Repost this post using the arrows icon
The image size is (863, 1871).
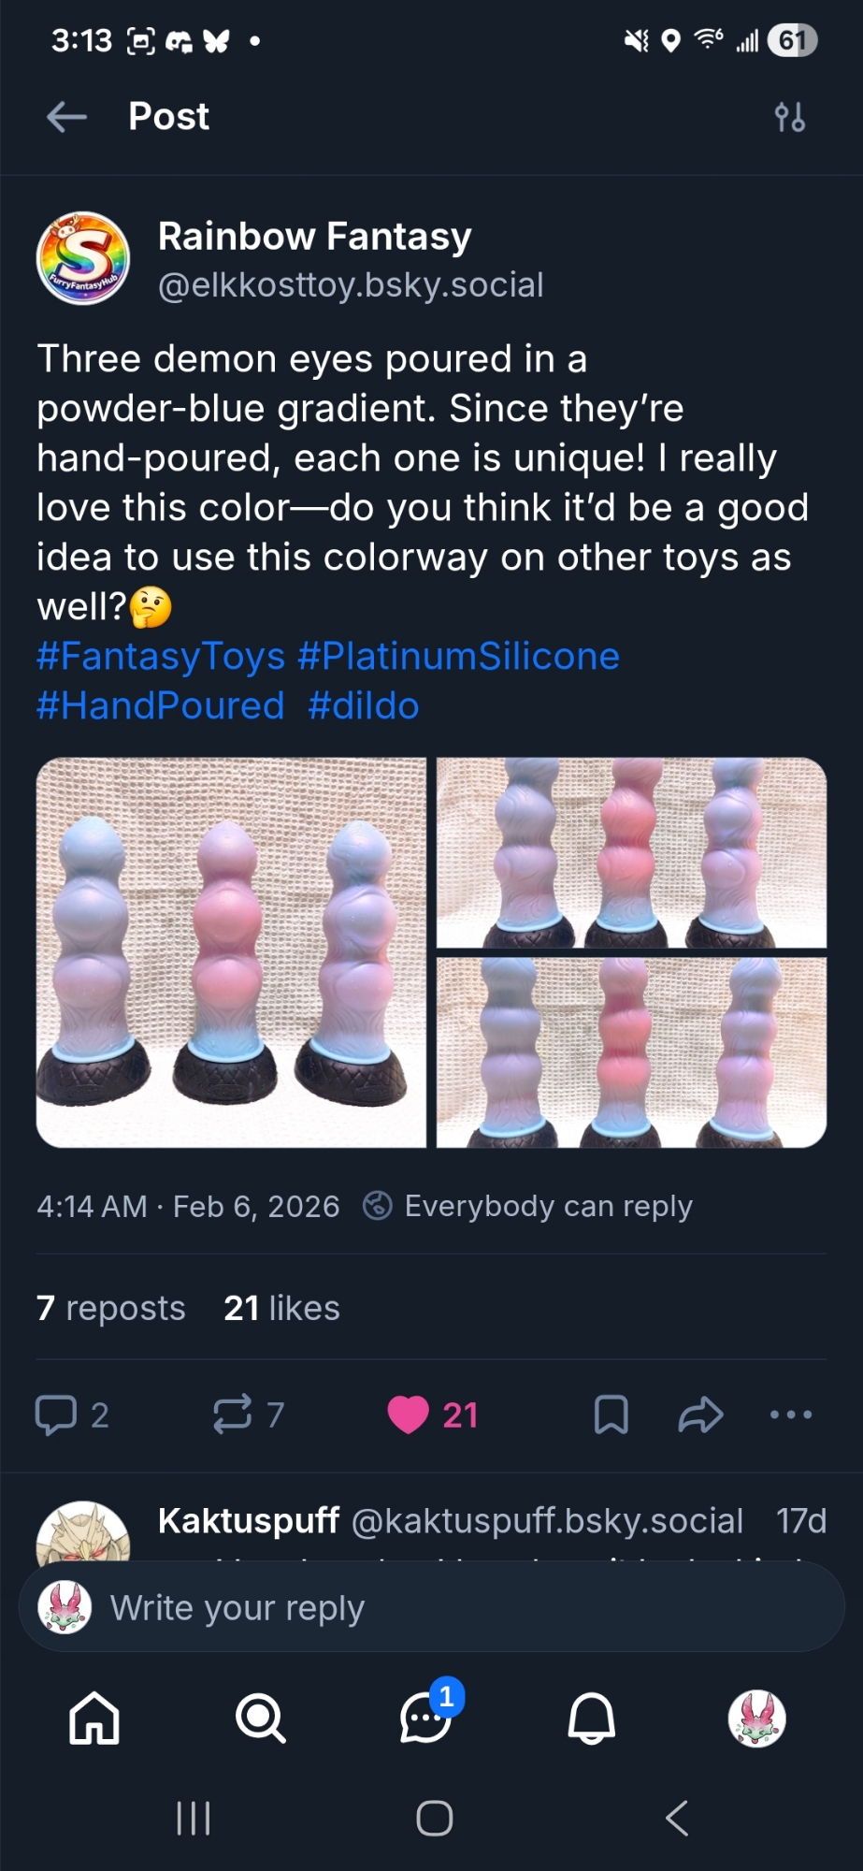(233, 1414)
